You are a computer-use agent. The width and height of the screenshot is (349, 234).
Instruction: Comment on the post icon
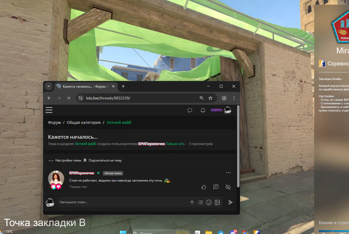[x=216, y=187]
